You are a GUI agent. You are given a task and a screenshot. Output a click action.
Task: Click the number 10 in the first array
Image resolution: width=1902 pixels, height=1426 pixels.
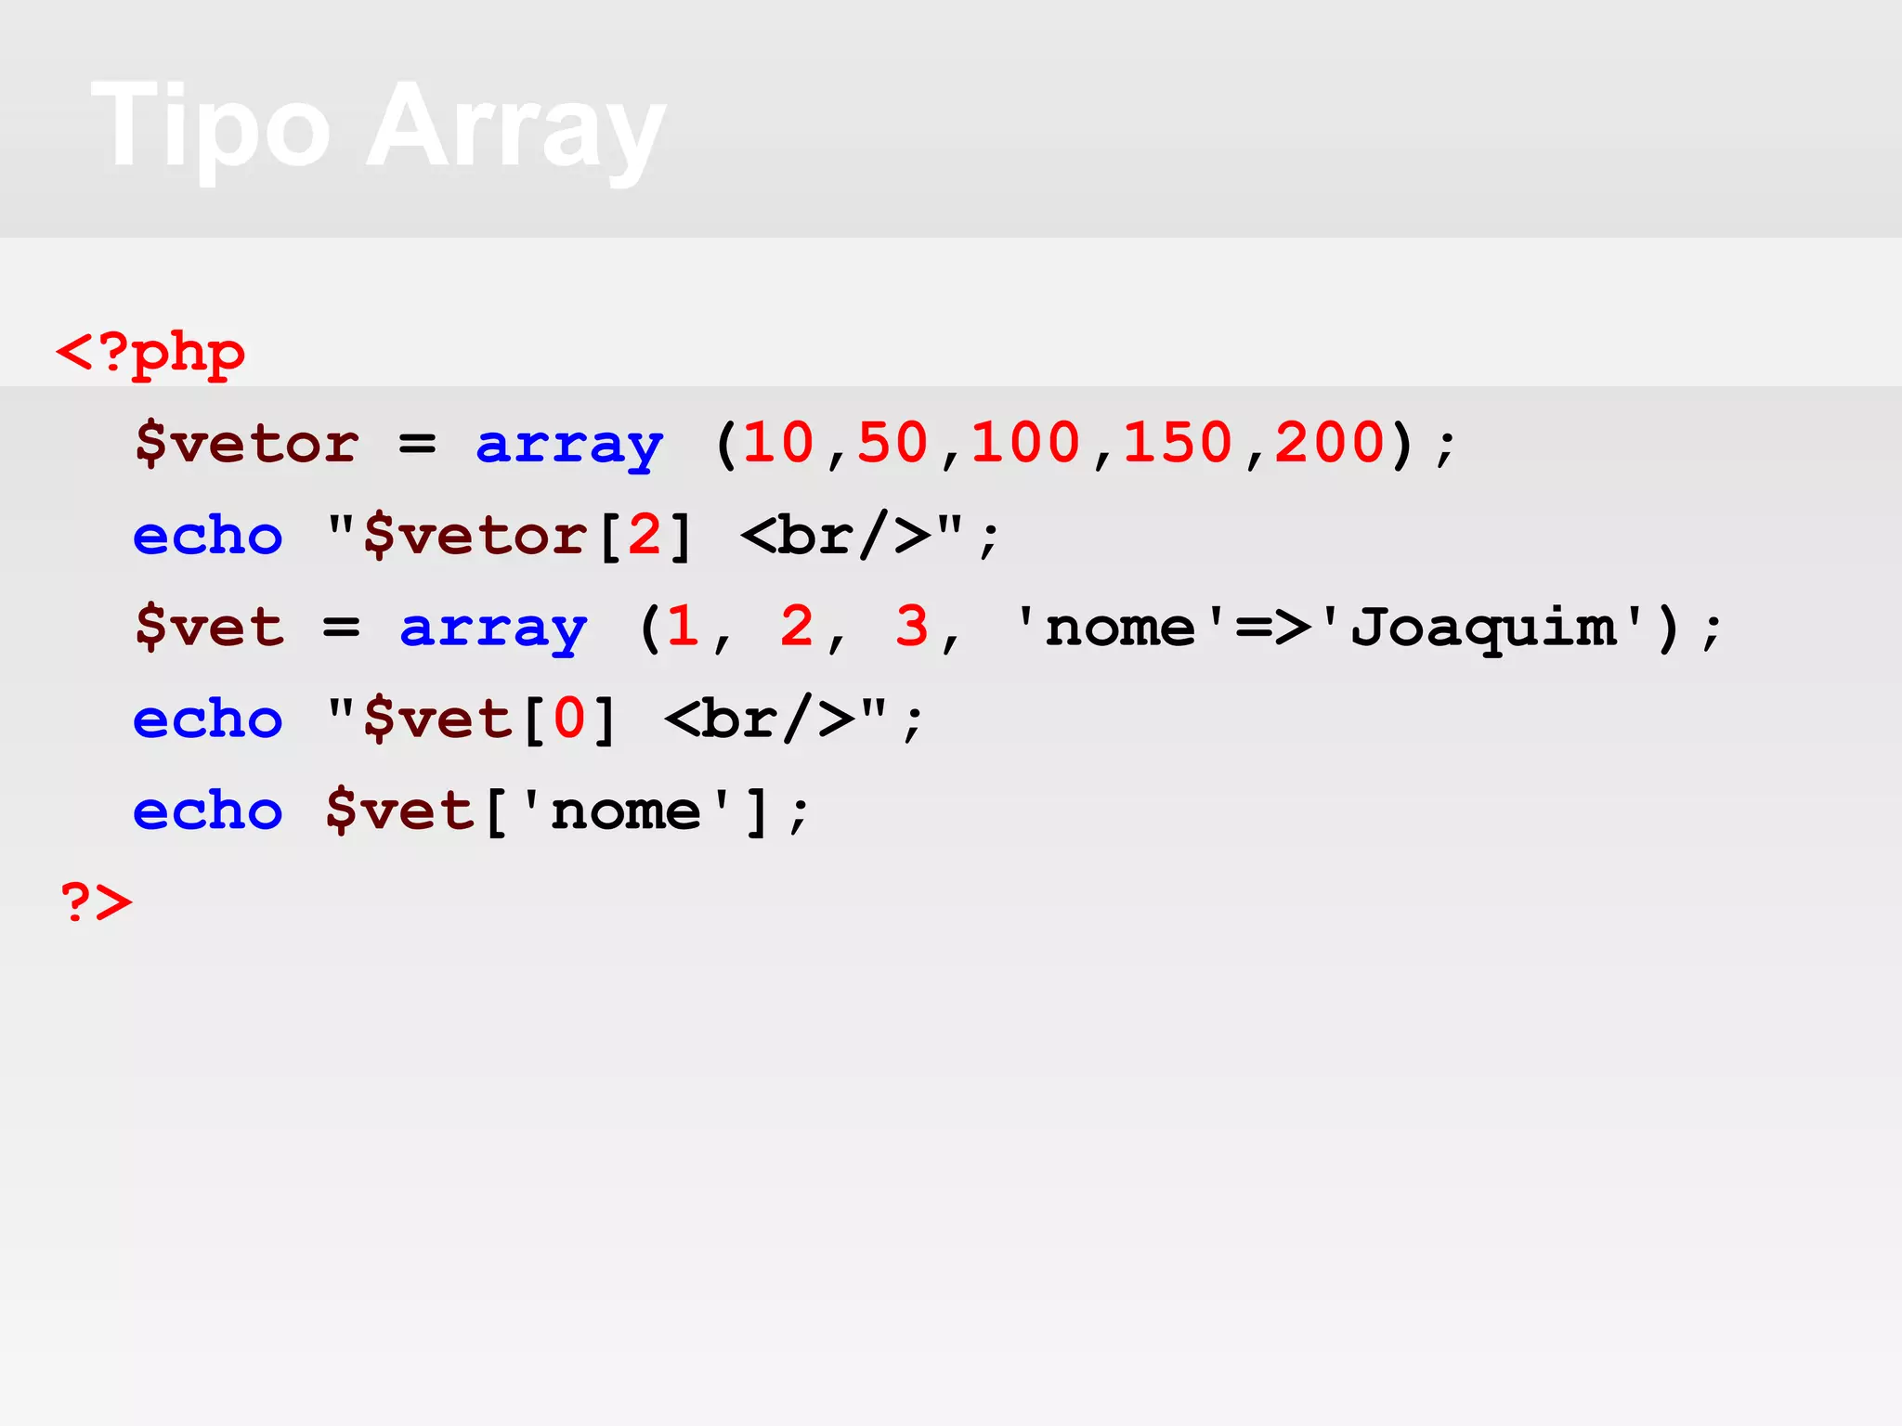[779, 442]
